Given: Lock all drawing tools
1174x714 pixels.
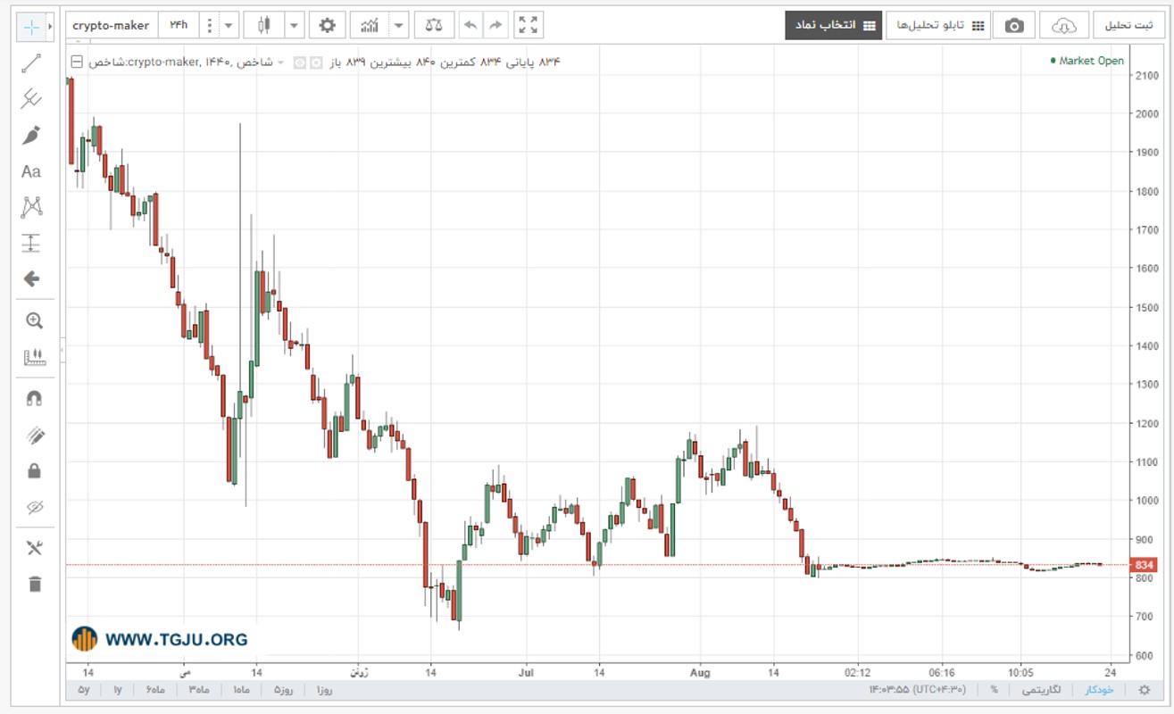Looking at the screenshot, I should [34, 471].
